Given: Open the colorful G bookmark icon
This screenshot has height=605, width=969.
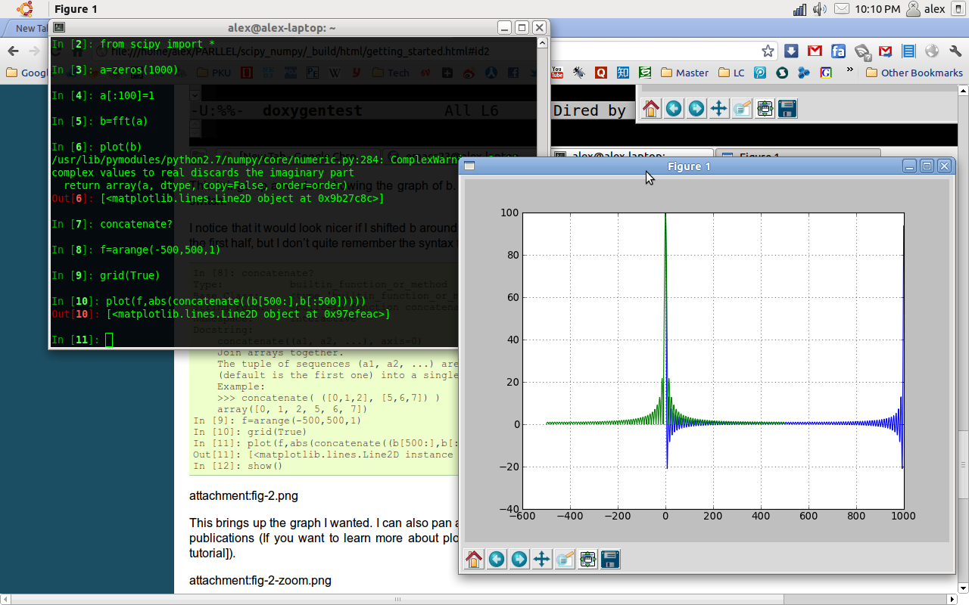Looking at the screenshot, I should (826, 73).
